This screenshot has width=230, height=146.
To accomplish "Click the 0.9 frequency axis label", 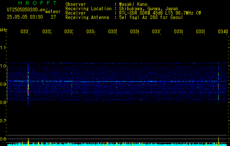I will (x=3, y=84).
